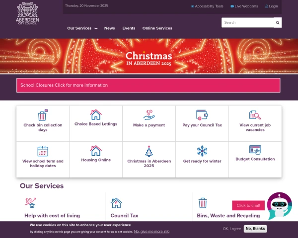The width and height of the screenshot is (298, 238).
Task: Open the job vacancies magnifier icon
Action: 255,115
